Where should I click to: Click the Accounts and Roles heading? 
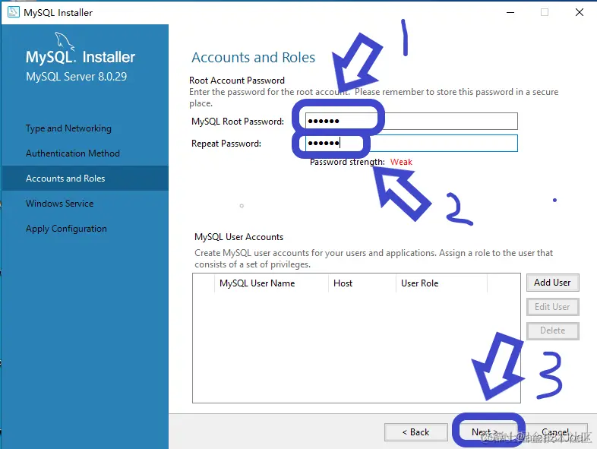coord(253,58)
